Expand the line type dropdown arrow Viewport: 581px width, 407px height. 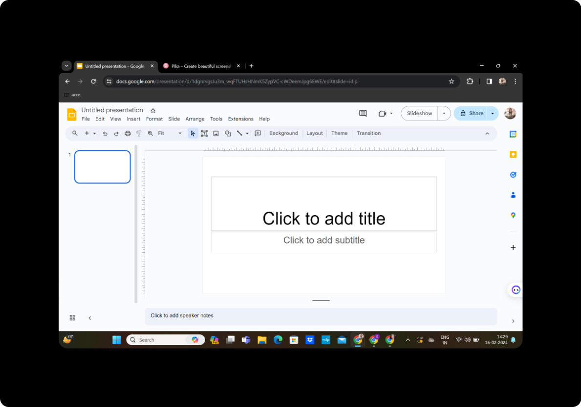tap(247, 134)
